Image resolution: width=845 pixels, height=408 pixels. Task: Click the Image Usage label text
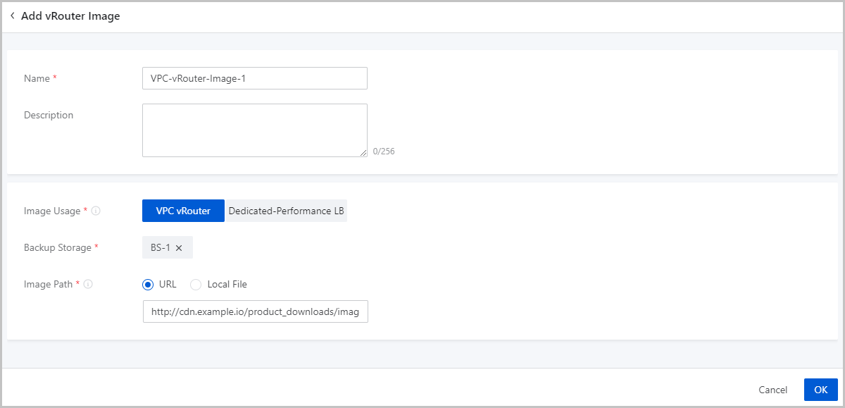tap(52, 211)
